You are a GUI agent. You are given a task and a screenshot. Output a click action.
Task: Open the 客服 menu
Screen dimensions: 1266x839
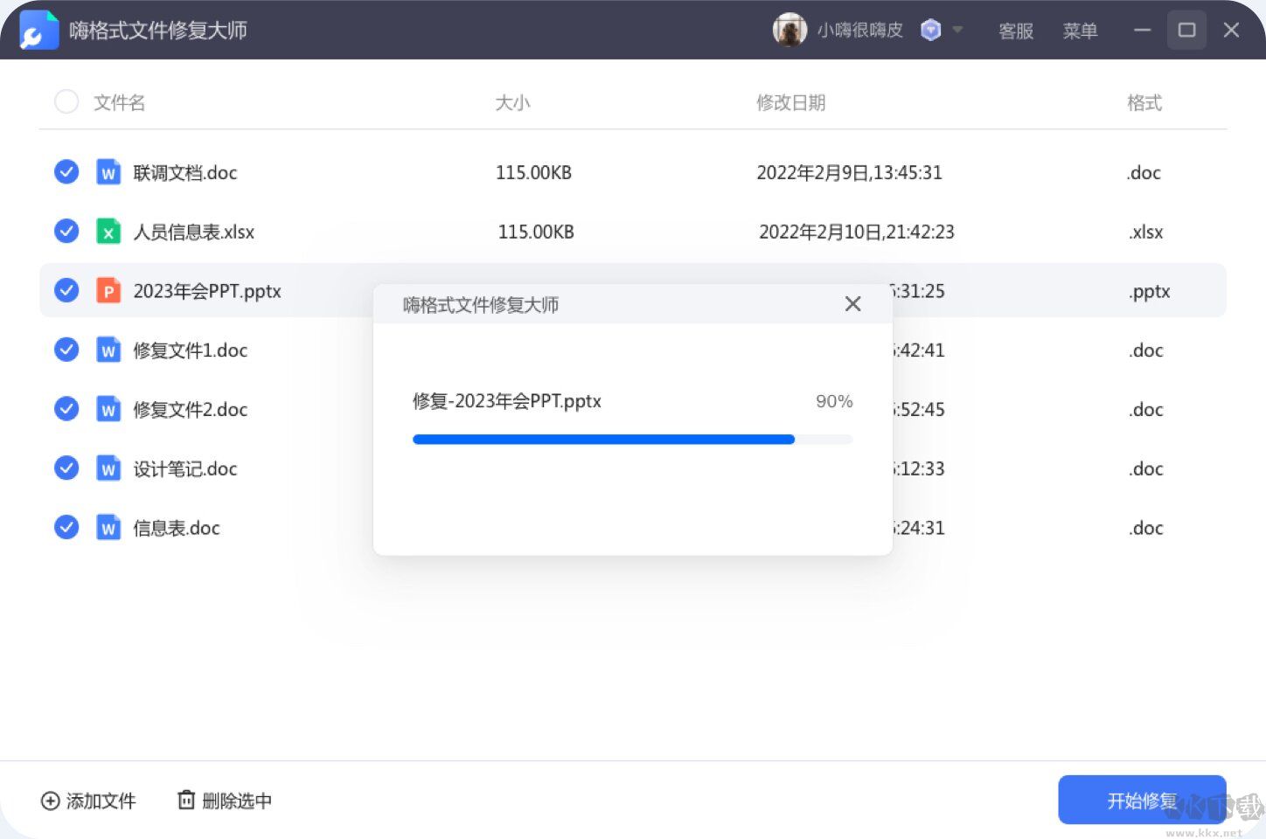(x=1016, y=31)
